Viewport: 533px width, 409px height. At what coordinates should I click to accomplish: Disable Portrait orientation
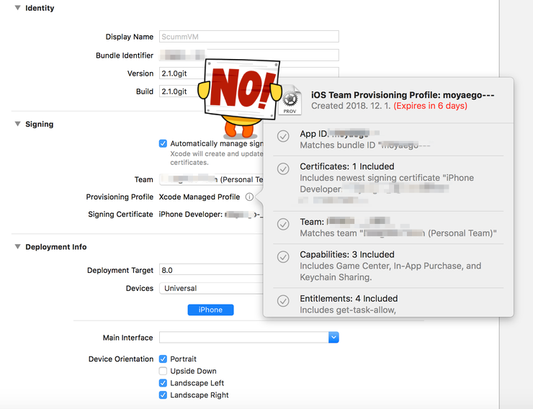(164, 359)
